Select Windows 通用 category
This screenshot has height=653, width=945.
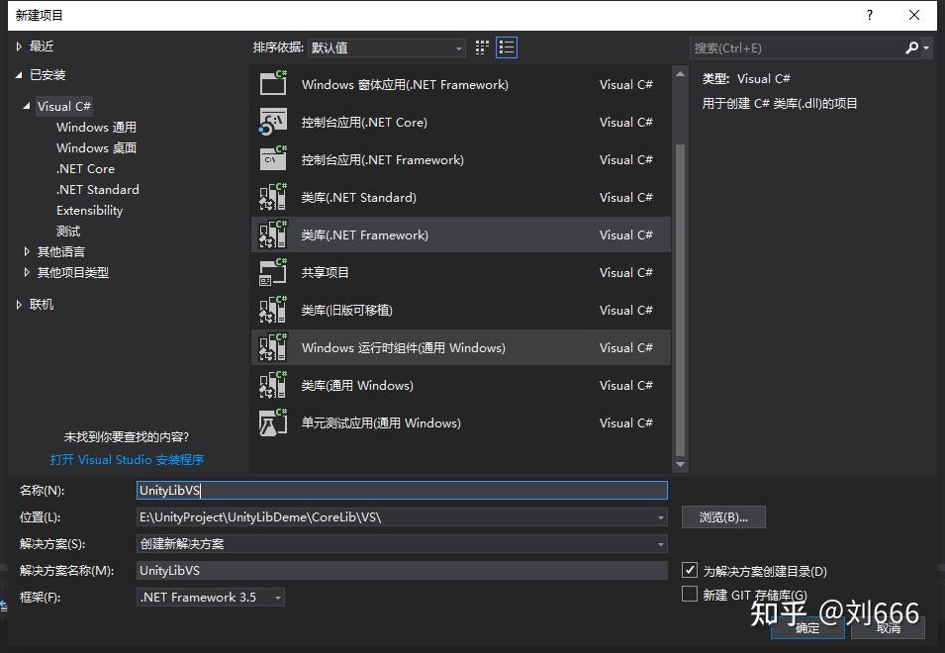click(x=96, y=127)
